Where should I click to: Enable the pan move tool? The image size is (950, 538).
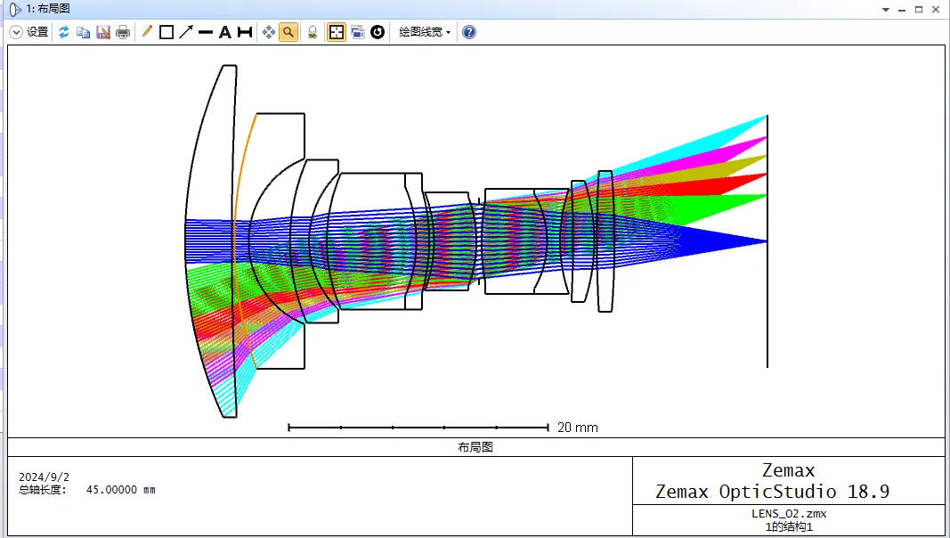[x=269, y=32]
